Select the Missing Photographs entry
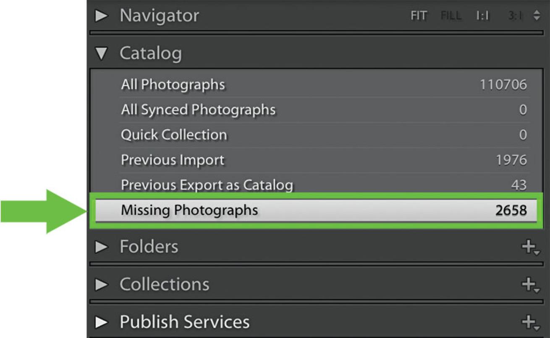Viewport: 550px width, 338px height. click(189, 210)
